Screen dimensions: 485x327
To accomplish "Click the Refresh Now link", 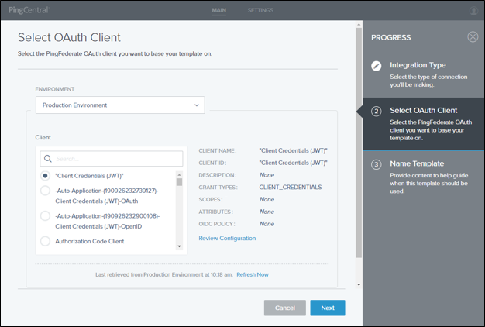I will click(x=253, y=274).
